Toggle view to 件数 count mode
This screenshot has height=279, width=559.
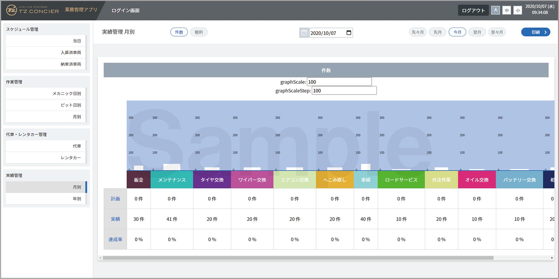179,32
